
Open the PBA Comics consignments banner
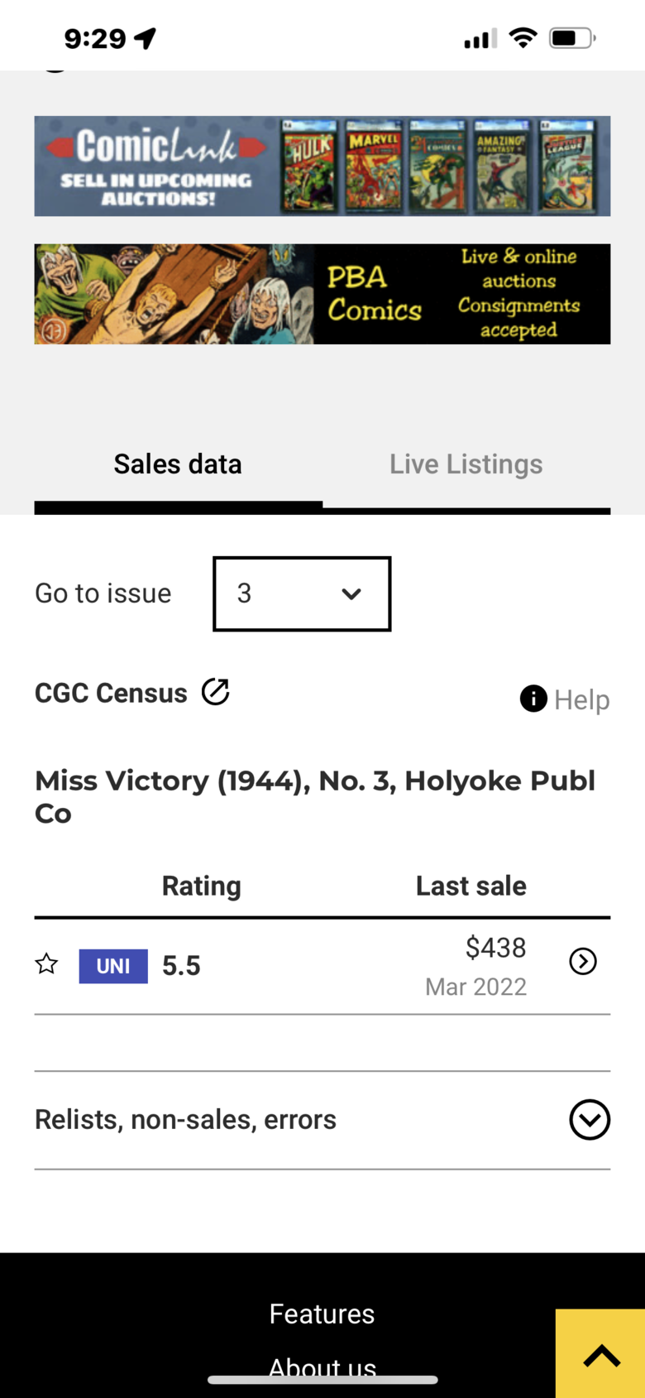coord(322,294)
